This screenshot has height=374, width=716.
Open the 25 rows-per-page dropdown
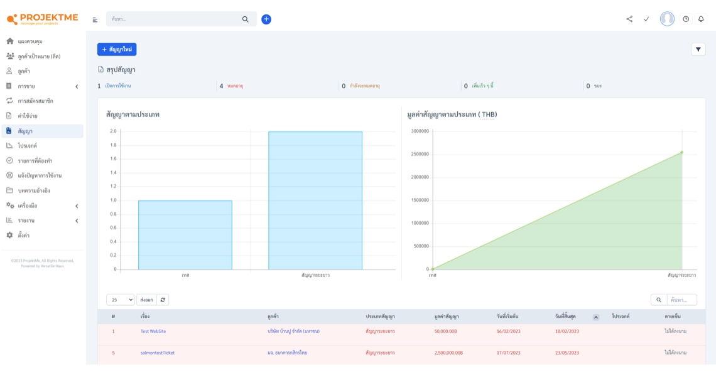(120, 300)
